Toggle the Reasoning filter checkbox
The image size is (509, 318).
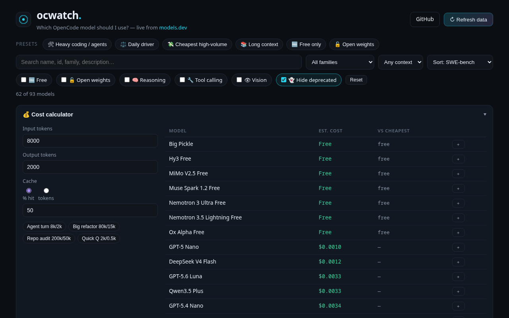(127, 80)
